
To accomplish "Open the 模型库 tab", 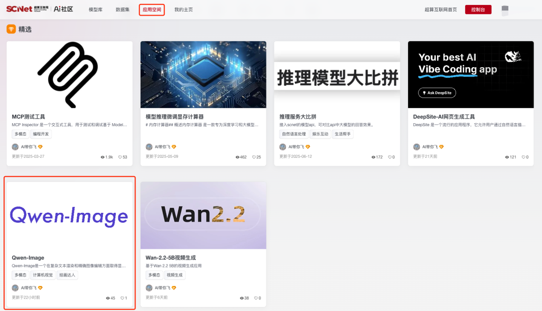I will click(95, 10).
